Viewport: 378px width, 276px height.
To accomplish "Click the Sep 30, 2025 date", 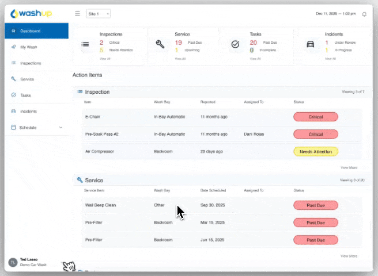I will click(213, 205).
